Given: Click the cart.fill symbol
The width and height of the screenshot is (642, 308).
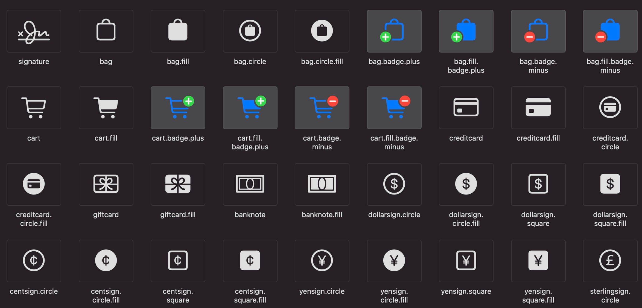Looking at the screenshot, I should pyautogui.click(x=106, y=107).
